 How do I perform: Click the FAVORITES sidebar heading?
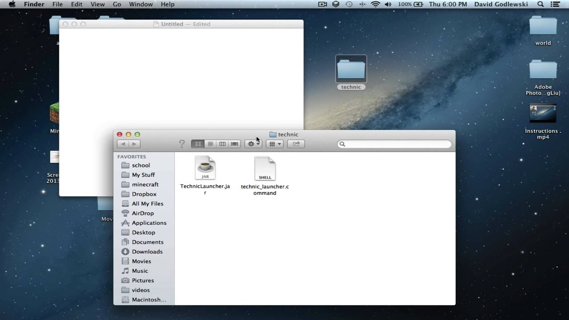pos(132,156)
